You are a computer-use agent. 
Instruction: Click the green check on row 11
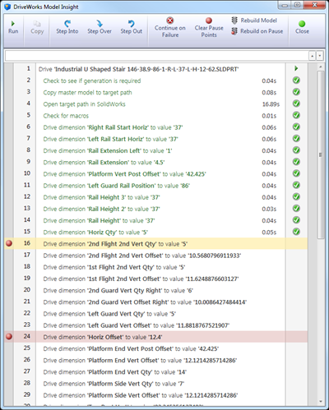click(x=296, y=185)
